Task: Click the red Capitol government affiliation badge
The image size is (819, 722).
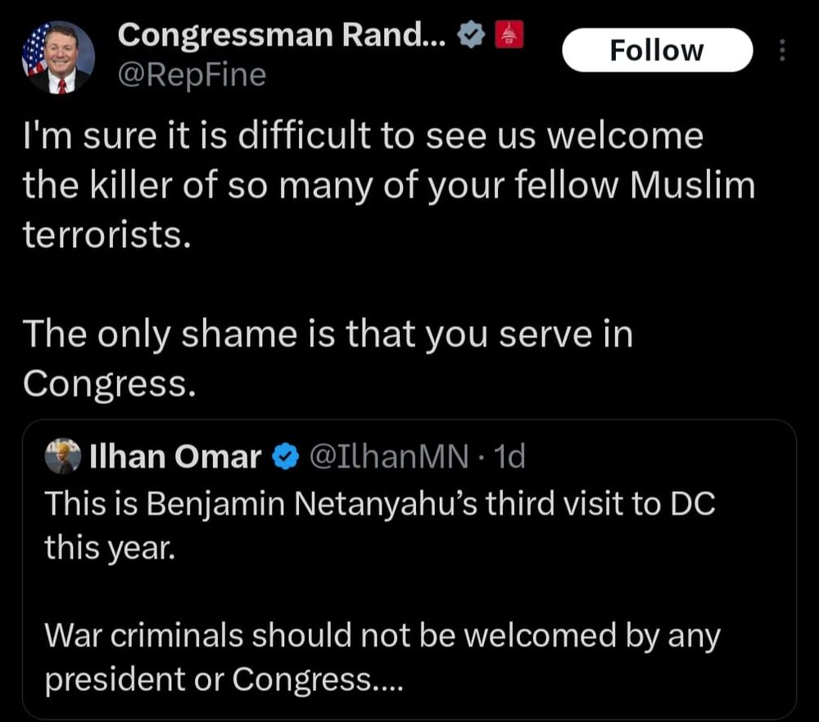Action: coord(509,35)
